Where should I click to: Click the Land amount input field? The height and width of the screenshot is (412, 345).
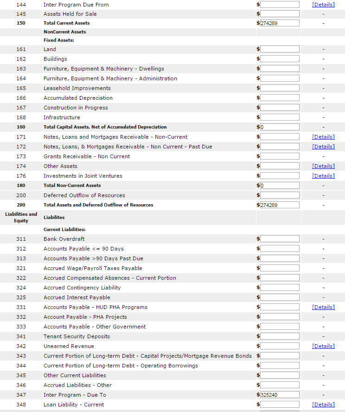[x=280, y=49]
